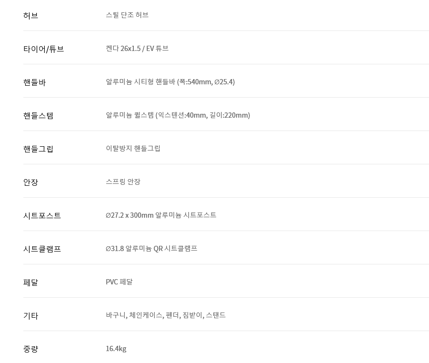The width and height of the screenshot is (429, 363).
Task: Click the 알루미늄 시티형 핸들바 description
Action: tap(170, 82)
